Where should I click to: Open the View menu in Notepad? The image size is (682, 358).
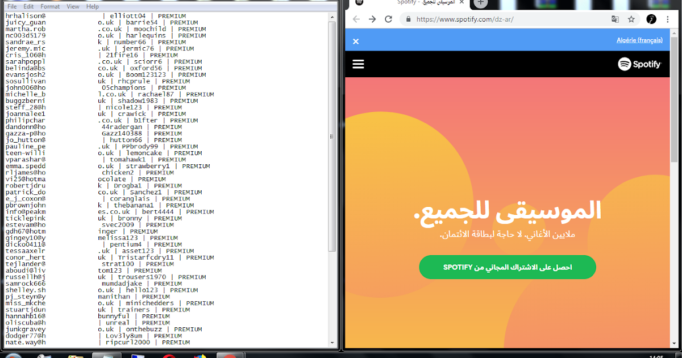[73, 6]
